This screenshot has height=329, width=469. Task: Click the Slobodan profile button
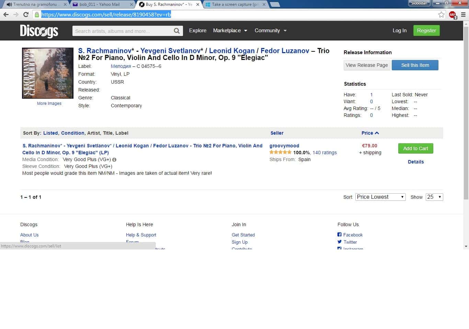coord(419,3)
